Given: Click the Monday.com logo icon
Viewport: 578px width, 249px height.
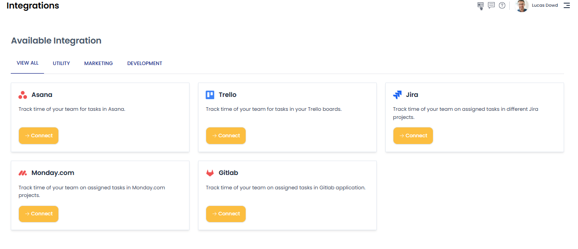Looking at the screenshot, I should 23,173.
